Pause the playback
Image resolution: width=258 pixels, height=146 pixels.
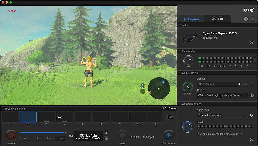(37, 138)
